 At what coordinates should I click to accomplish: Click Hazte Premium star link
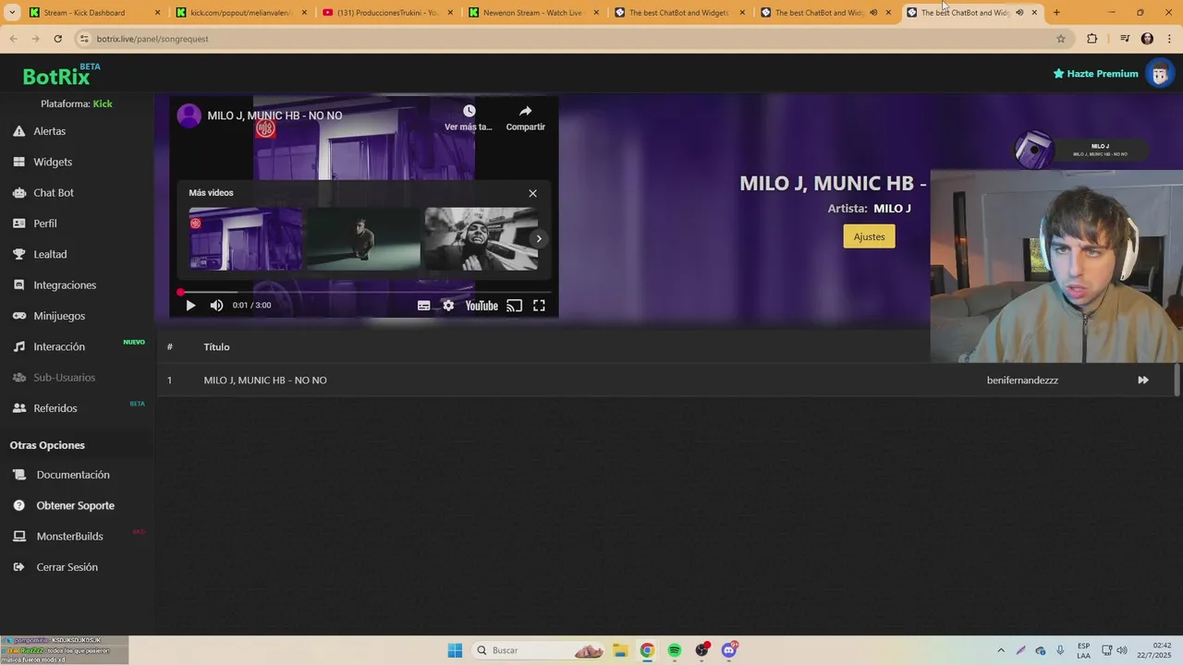(x=1095, y=74)
